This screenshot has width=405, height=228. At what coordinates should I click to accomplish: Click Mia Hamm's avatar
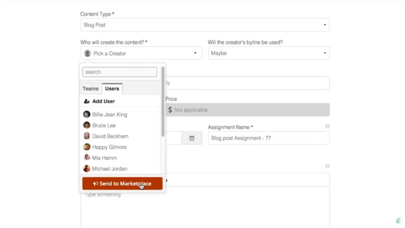pyautogui.click(x=87, y=157)
